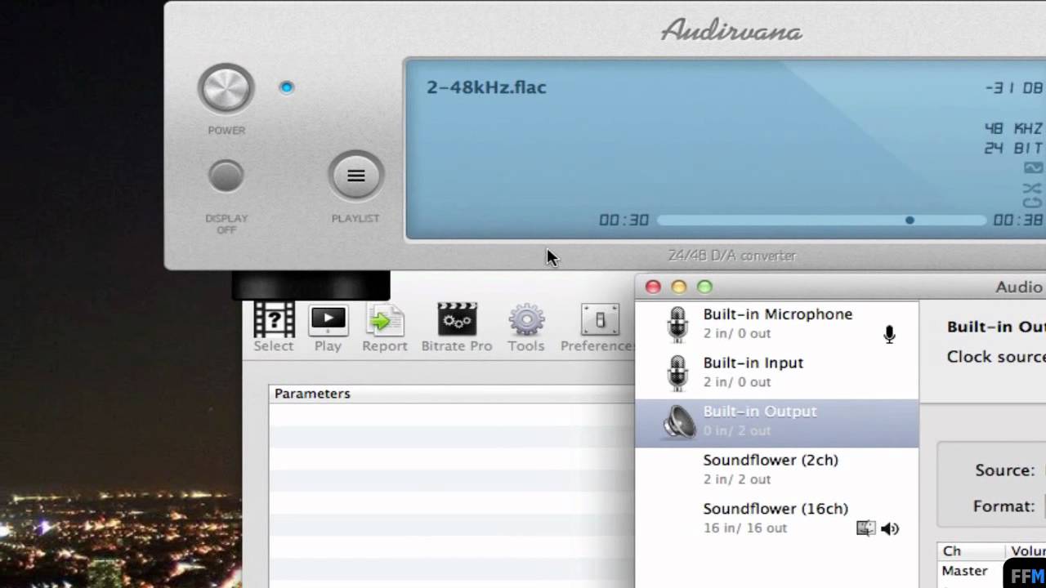Select Soundflower (2ch) device

(777, 470)
